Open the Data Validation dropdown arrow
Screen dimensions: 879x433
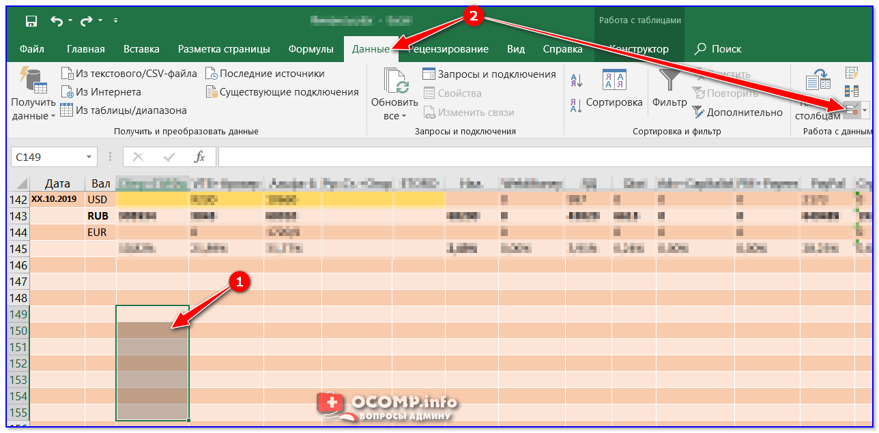tap(865, 110)
